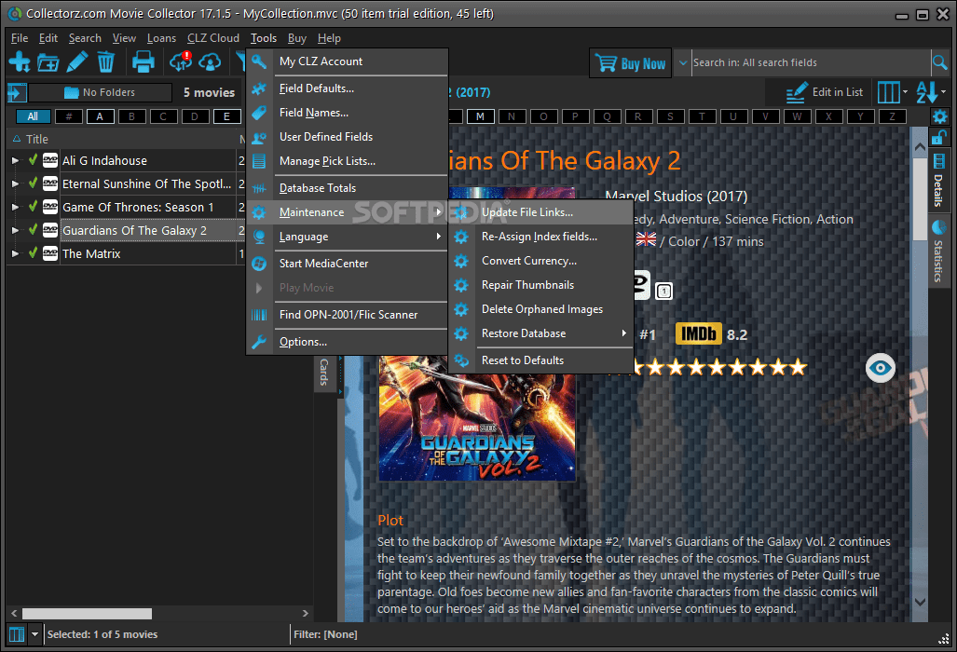The image size is (957, 652).
Task: Choose Database Totals menu item
Action: click(348, 188)
